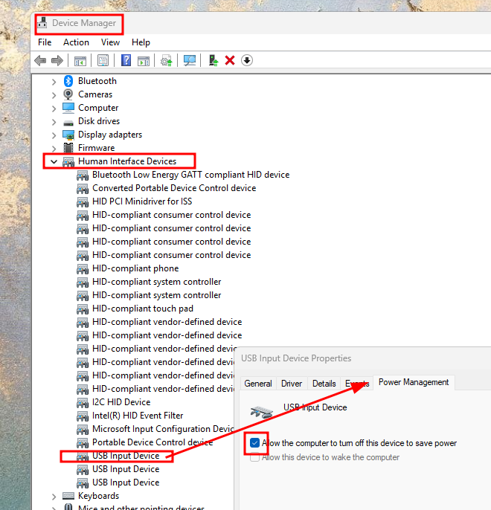Click the Back arrow in the toolbar
This screenshot has height=510, width=491.
tap(40, 60)
